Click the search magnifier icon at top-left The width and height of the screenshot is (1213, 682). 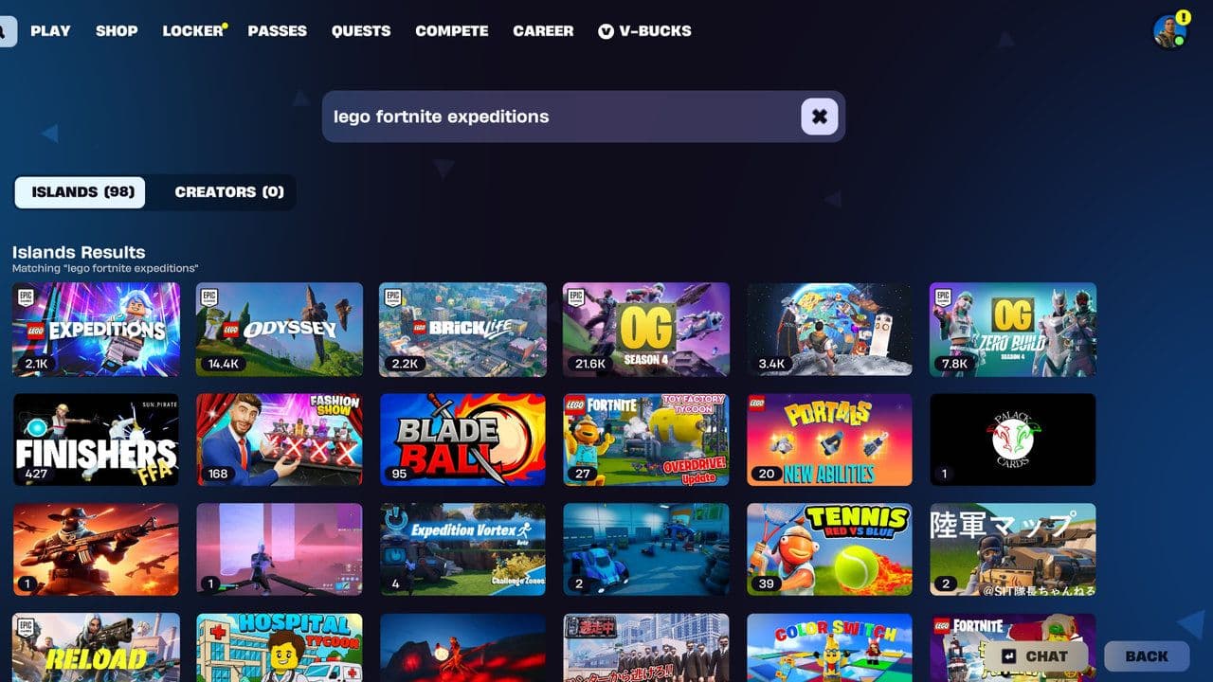[5, 30]
